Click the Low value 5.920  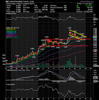coord(18,9)
